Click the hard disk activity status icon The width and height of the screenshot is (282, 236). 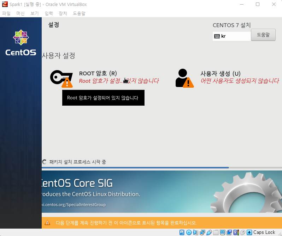(x=182, y=232)
